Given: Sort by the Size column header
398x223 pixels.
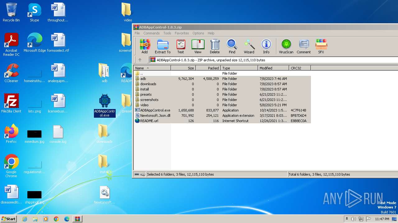Looking at the screenshot, I should click(x=183, y=68).
